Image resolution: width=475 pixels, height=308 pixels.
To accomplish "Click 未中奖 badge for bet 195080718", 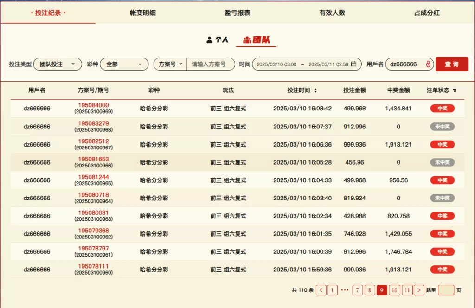I will coord(442,198).
